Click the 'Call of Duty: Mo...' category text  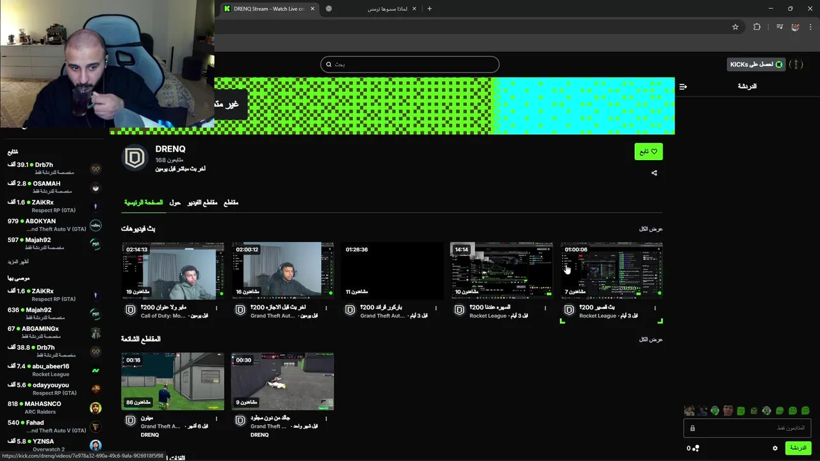point(163,316)
